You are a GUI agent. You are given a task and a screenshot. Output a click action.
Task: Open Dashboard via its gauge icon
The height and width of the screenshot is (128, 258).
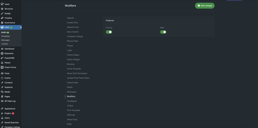[x=2, y=49]
